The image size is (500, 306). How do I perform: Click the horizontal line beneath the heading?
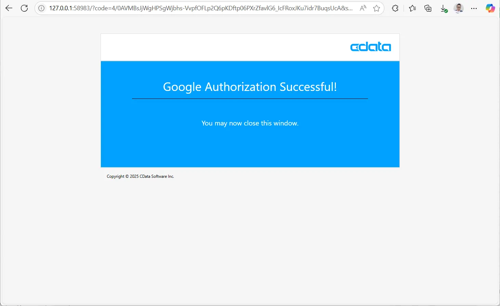250,98
